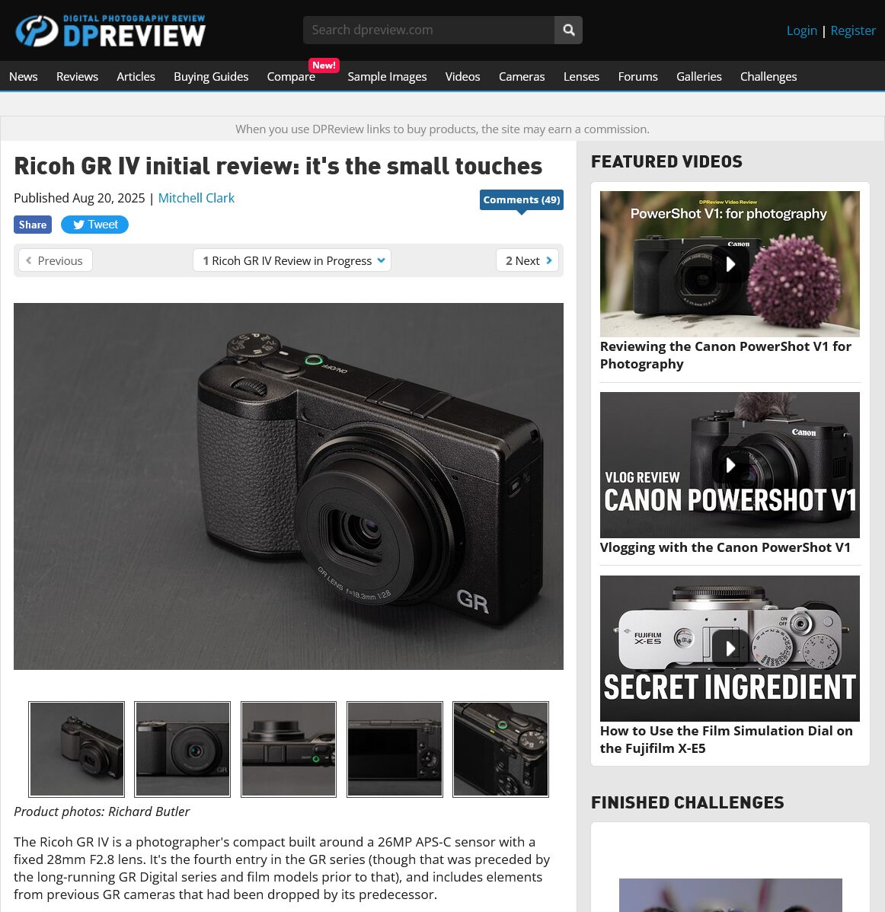Click the main Ricoh GR IV product photo

pyautogui.click(x=289, y=486)
